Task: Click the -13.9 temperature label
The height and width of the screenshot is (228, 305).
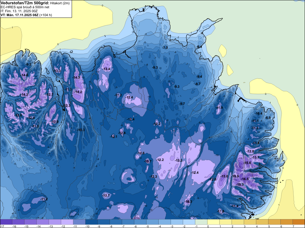Action: coord(55,122)
